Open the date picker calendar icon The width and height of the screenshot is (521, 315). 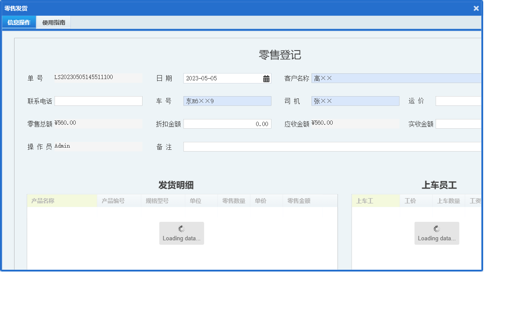[x=265, y=78]
